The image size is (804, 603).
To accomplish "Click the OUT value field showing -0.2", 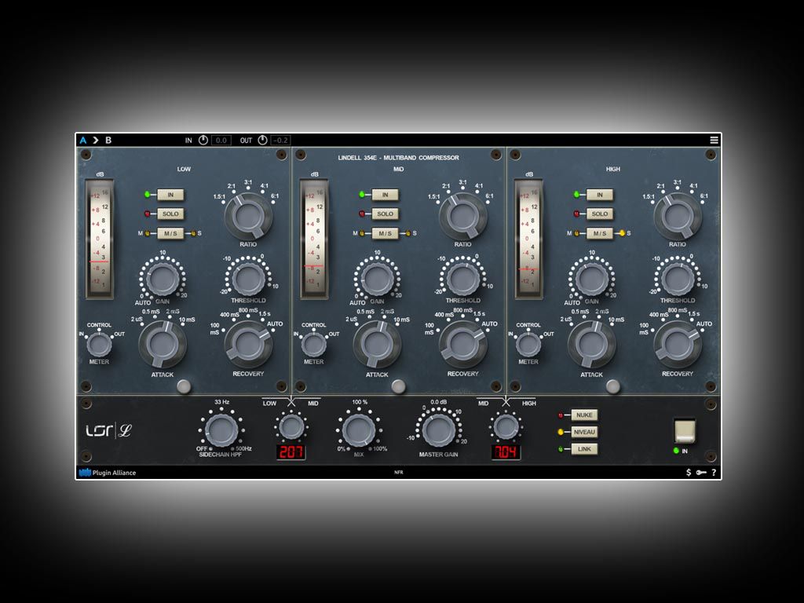I will click(280, 140).
